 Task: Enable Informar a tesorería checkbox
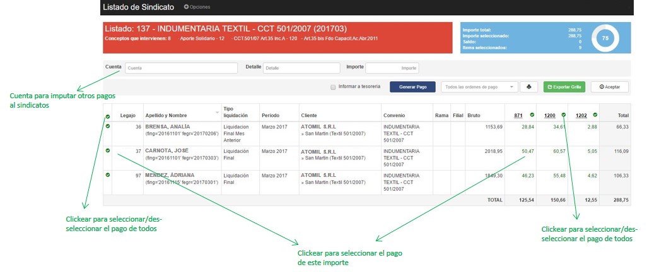333,87
